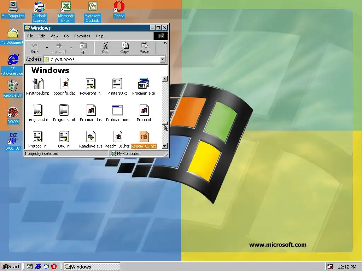
Task: Launch Outlook Express from quick launch
Action: [46, 267]
